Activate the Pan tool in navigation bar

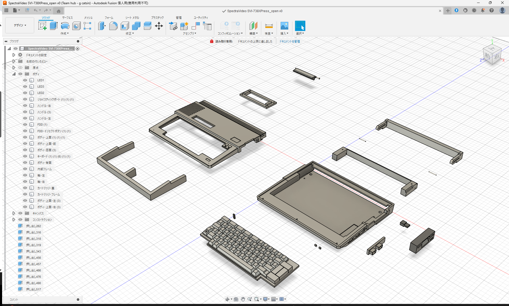point(243,299)
